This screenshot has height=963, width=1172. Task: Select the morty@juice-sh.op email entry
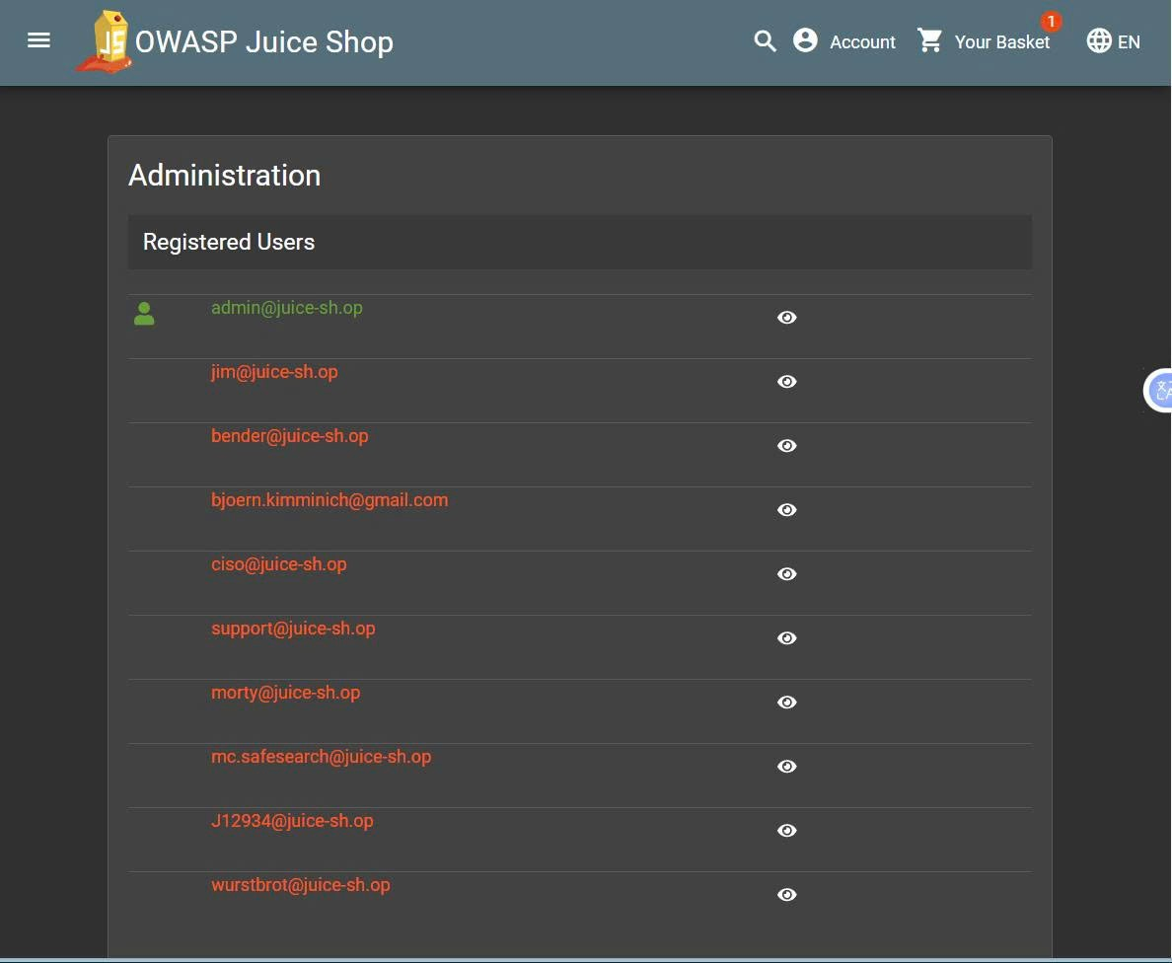tap(285, 693)
